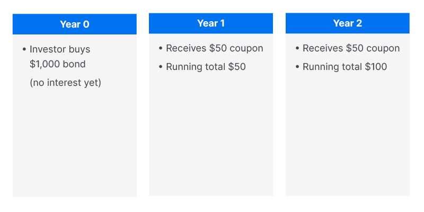Image resolution: width=424 pixels, height=212 pixels.
Task: Click bullet point beside "Investor buys"
Action: click(24, 49)
